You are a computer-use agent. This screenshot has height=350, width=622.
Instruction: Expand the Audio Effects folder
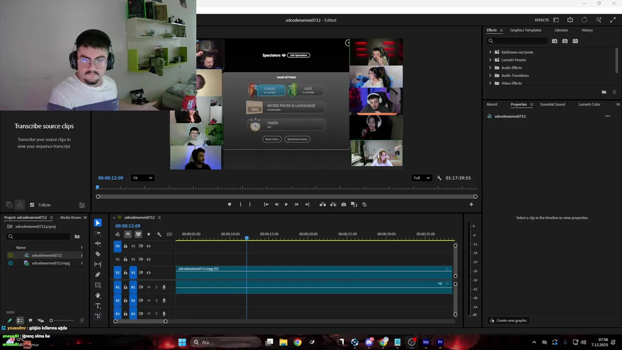coord(490,68)
